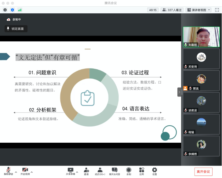Image resolution: width=222 pixels, height=178 pixels.
Task: Click the 离开会议 leave button
Action: (203, 172)
